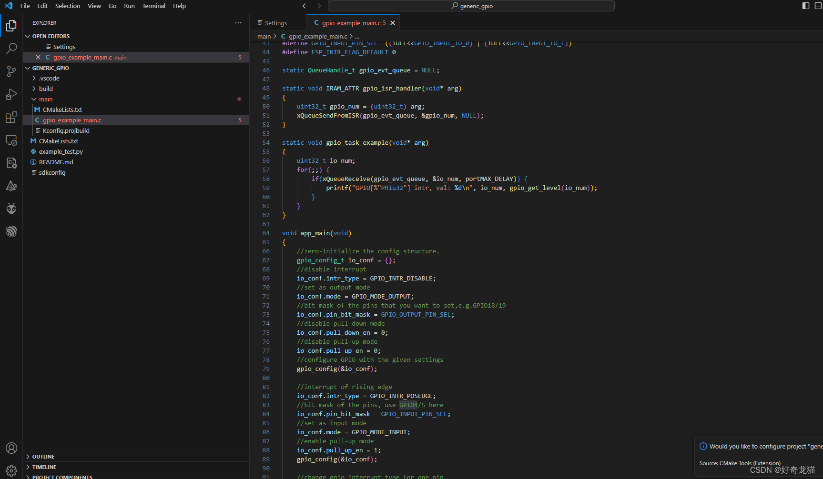Open the Help menu
Viewport: 823px width, 479px height.
coord(179,6)
